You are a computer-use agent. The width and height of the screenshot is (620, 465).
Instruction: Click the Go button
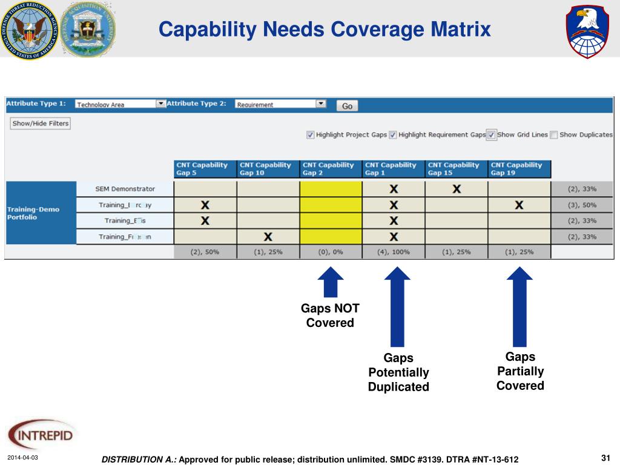point(347,105)
